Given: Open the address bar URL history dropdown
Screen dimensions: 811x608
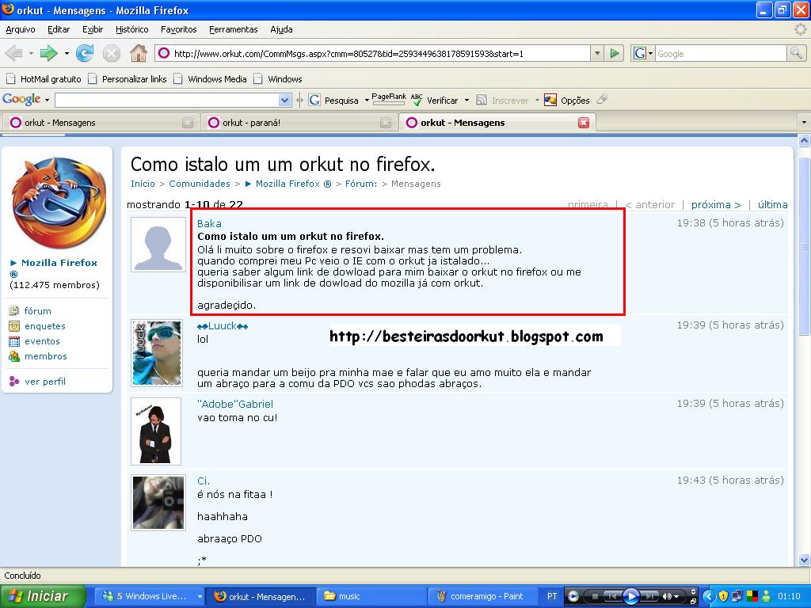Looking at the screenshot, I should click(597, 54).
